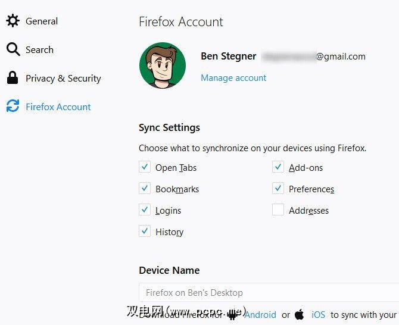
Task: Disable Bookmarks syncing checkbox
Action: tap(145, 189)
